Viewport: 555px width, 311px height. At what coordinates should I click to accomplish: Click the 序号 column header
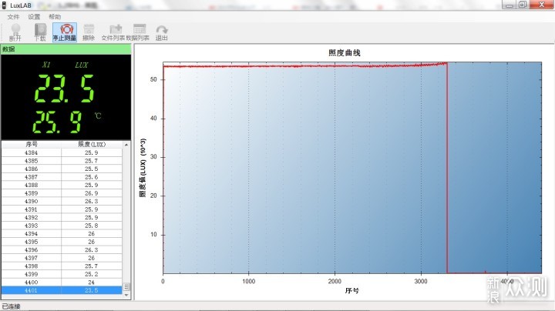pyautogui.click(x=31, y=144)
